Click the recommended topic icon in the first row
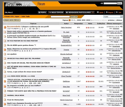Screen dimensions: 125x107 click(x=5, y=27)
